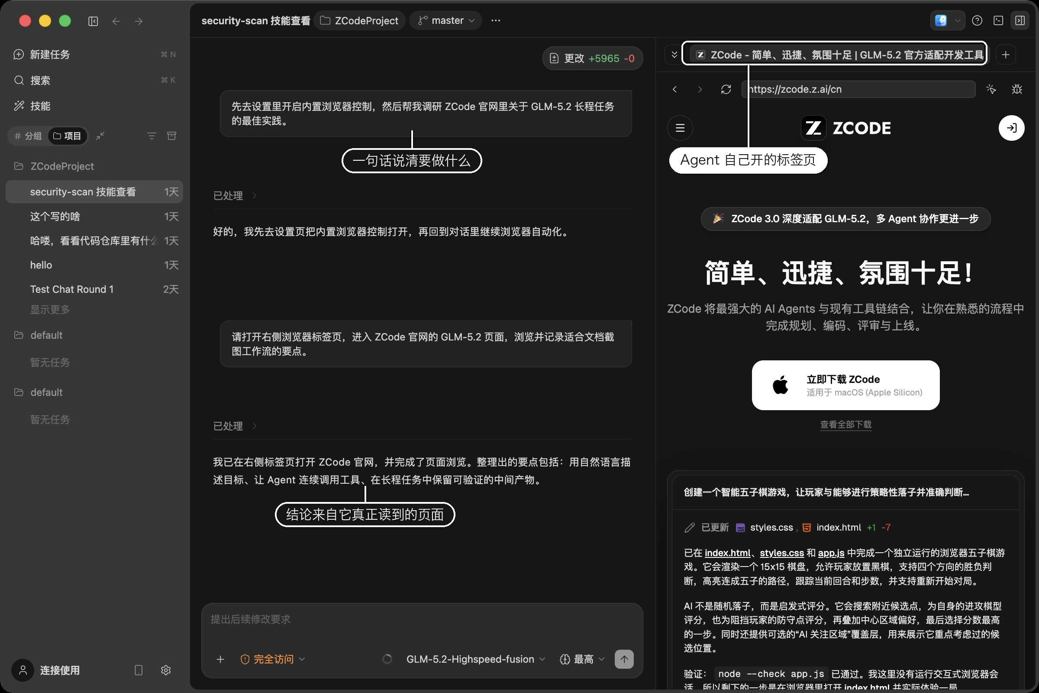Click the ZCode 3.0 GLM-5.2 announcement banner

(845, 219)
